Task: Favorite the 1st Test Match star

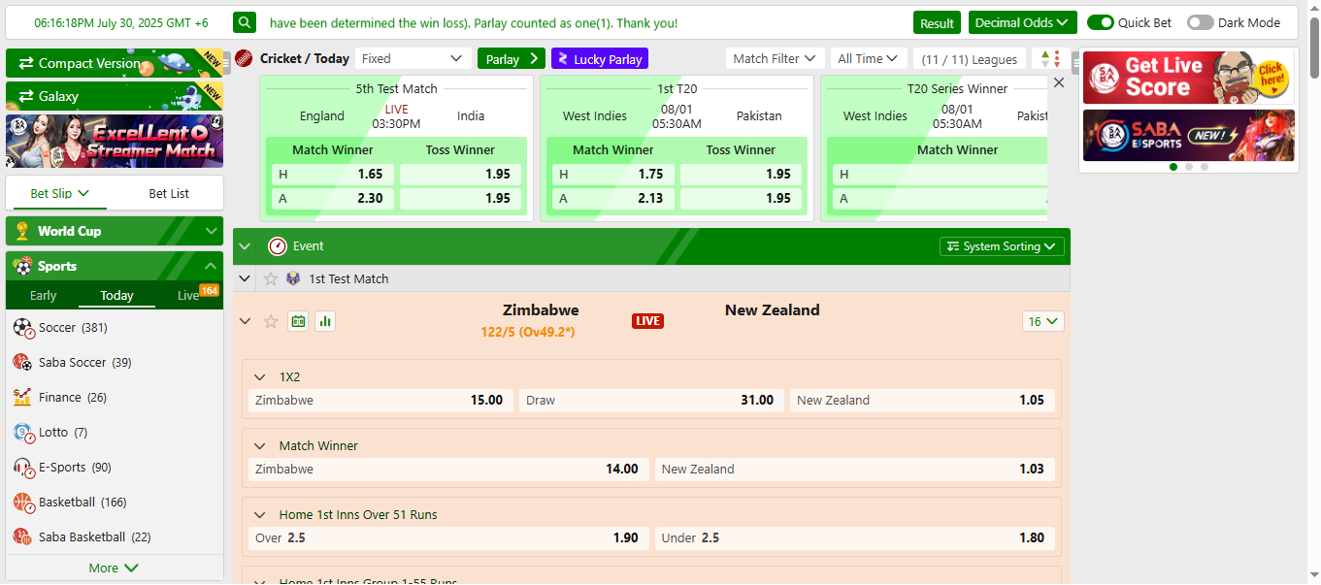Action: click(x=270, y=278)
